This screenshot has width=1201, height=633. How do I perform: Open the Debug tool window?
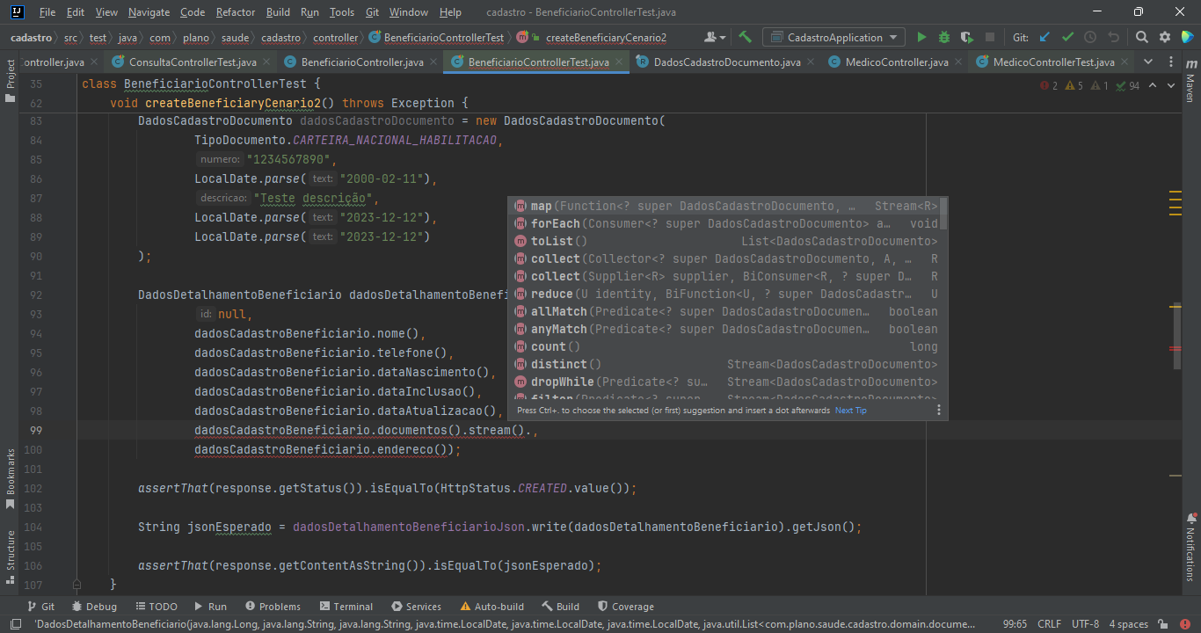(94, 607)
